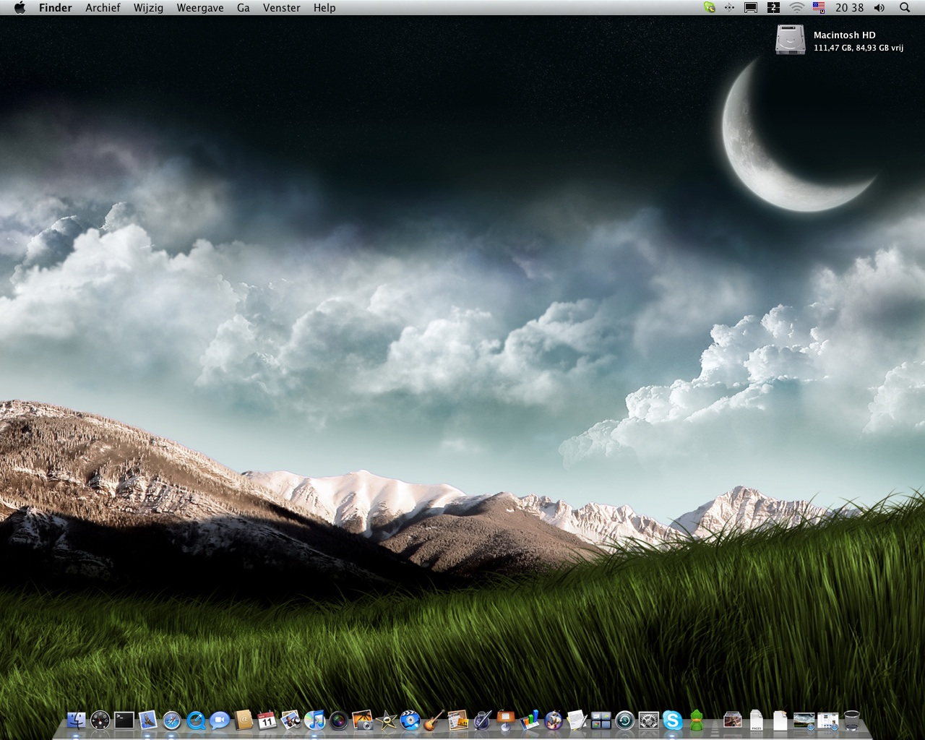The height and width of the screenshot is (740, 925).
Task: Open Mail with the eagle stamp icon
Action: [148, 720]
